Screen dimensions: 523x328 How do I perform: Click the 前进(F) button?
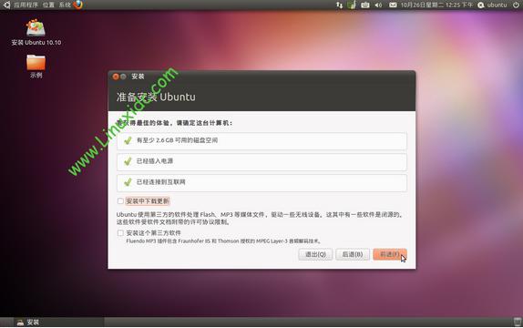[x=390, y=254]
